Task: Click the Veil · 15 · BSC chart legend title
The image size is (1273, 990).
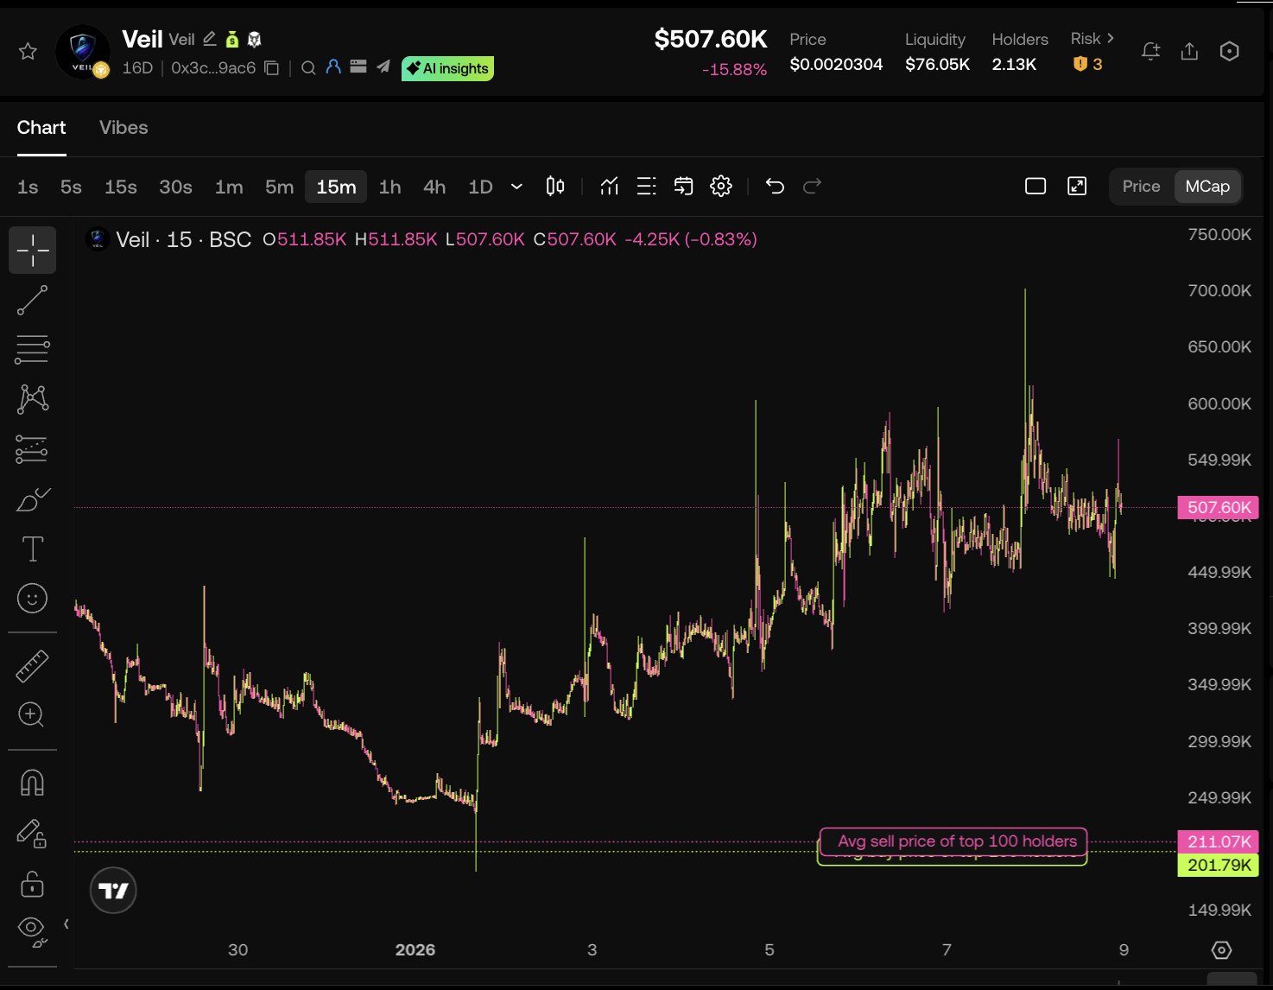Action: pos(183,239)
